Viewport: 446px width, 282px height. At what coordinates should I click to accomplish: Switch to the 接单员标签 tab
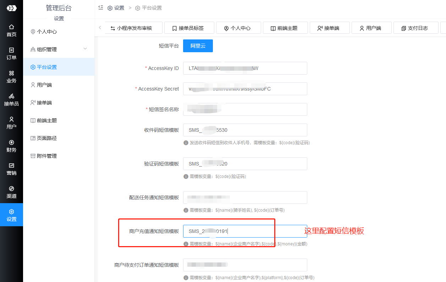point(189,28)
